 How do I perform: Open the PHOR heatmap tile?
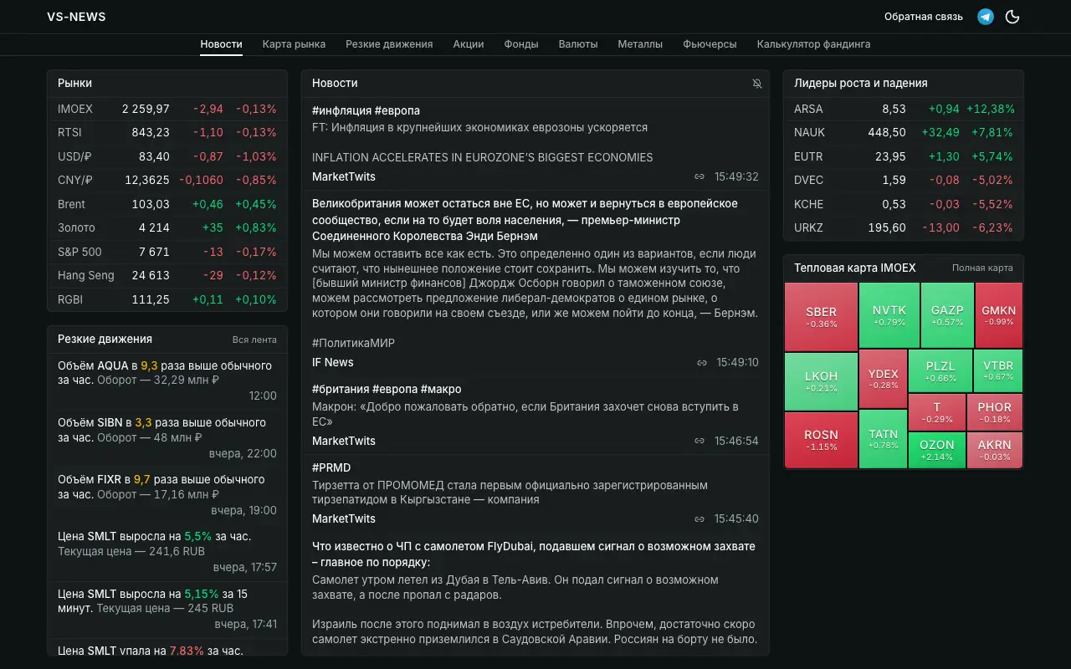(995, 412)
